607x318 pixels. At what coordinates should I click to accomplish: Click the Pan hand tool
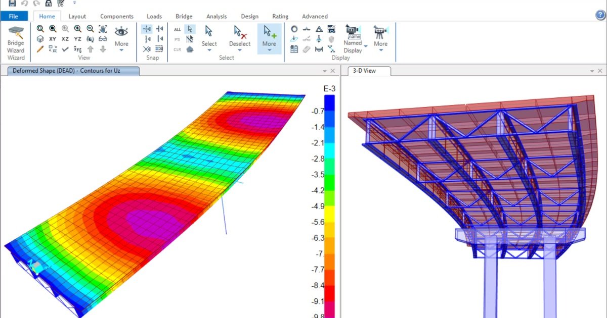point(103,29)
